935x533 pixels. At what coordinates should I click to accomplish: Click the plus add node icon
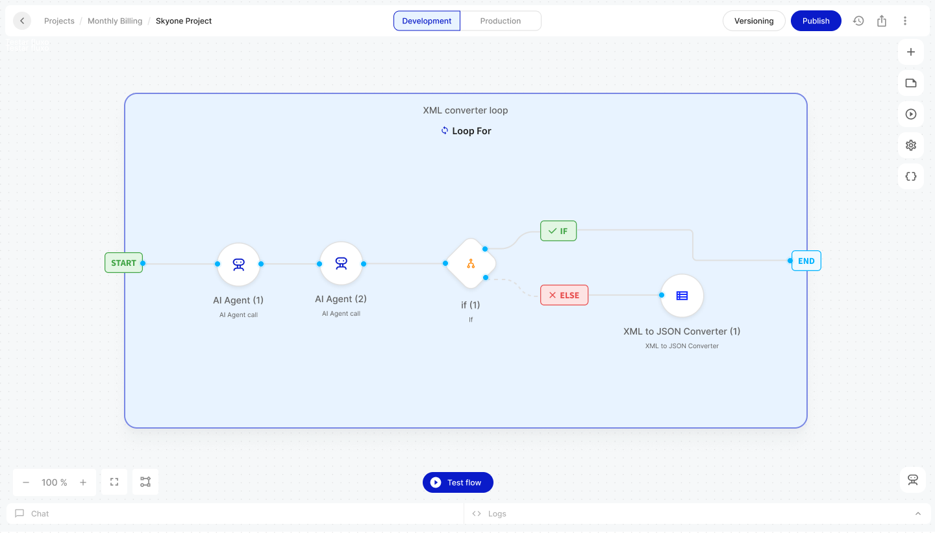(911, 52)
